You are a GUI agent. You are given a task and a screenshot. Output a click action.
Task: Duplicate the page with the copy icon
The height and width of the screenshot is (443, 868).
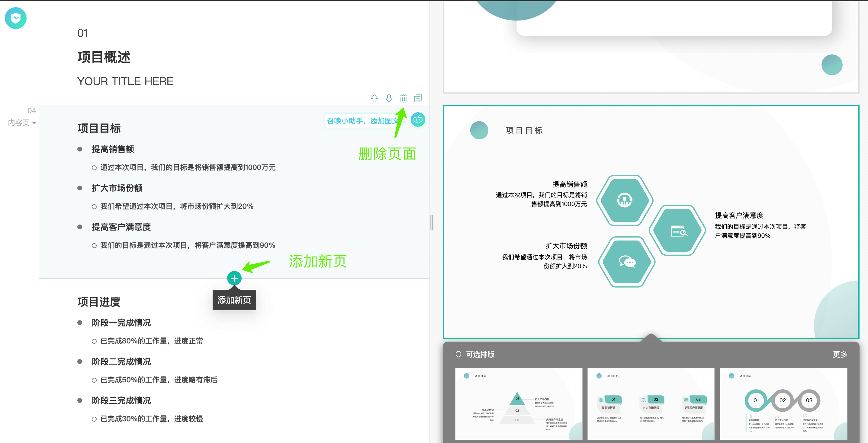coord(418,98)
